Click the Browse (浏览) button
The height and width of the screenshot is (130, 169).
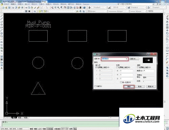tap(134, 59)
